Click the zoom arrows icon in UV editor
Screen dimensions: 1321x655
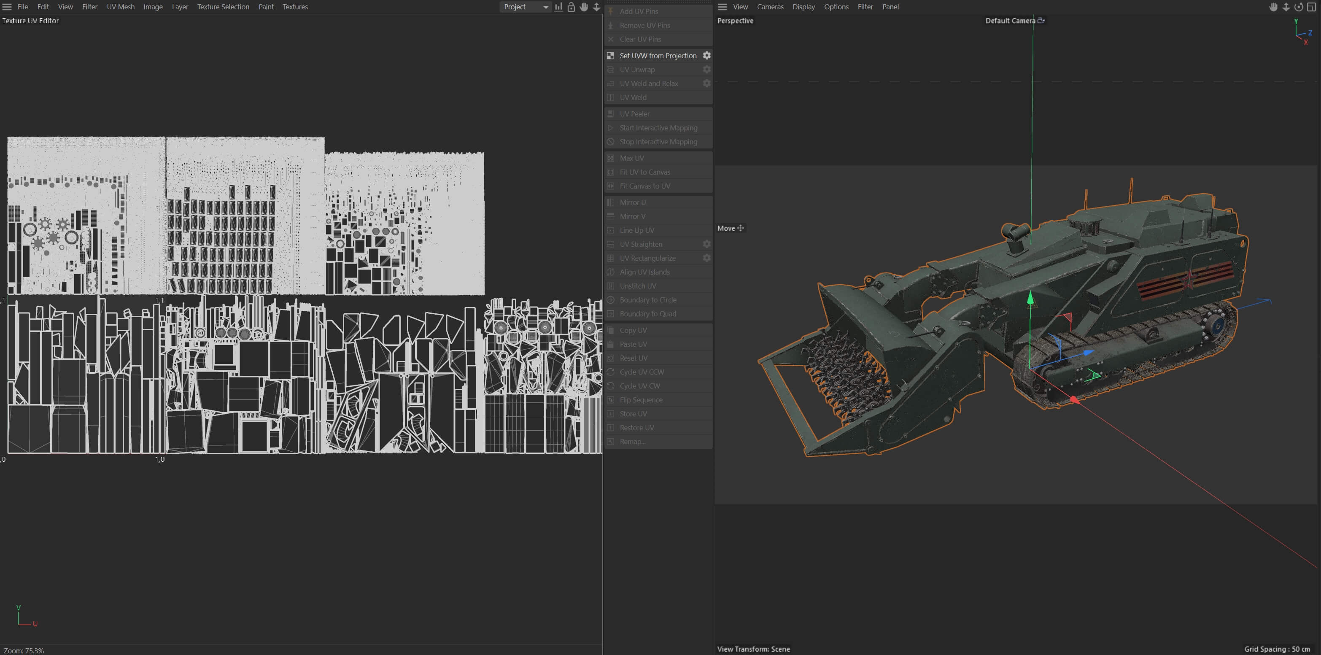pyautogui.click(x=596, y=7)
